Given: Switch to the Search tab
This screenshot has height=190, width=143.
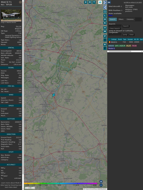Looking at the screenshot, I should click(113, 19).
